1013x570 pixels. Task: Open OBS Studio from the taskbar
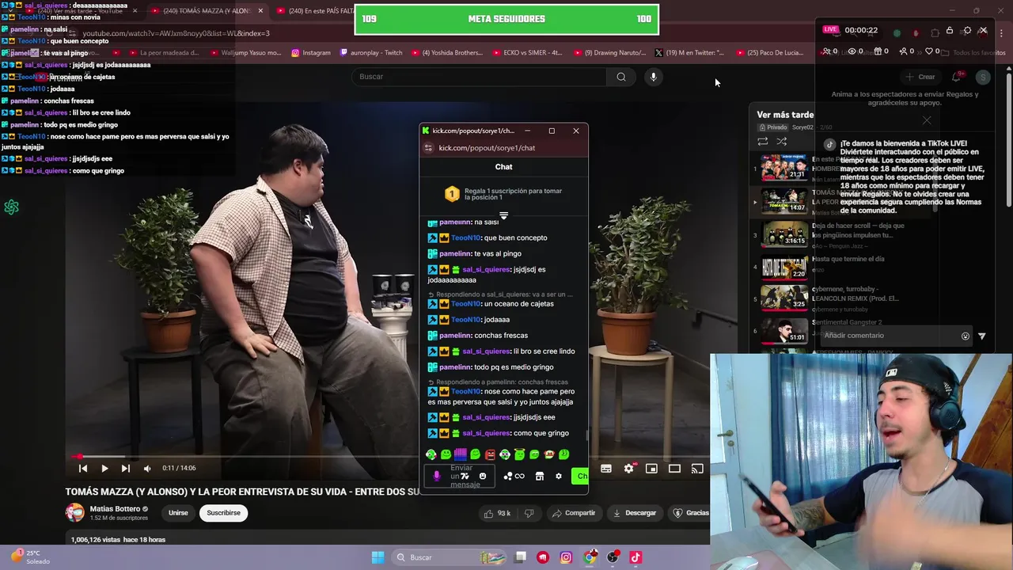(613, 557)
